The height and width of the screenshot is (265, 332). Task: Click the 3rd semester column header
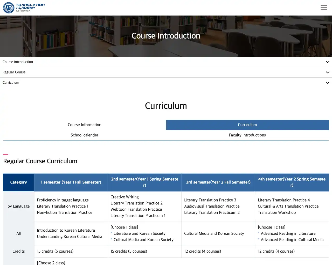click(218, 182)
